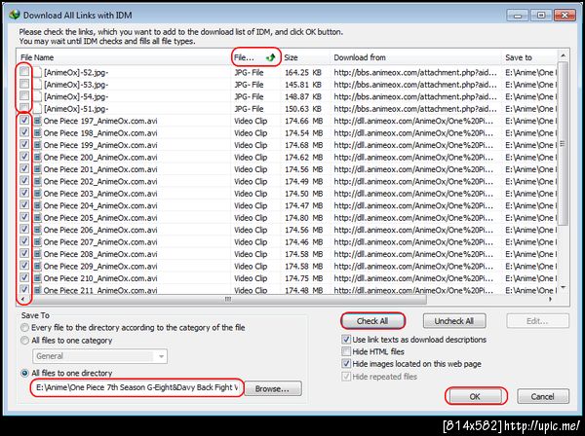Viewport: 585px width, 436px height.
Task: Click file icon of [AnimeOx]-53.jpg-
Action: click(37, 85)
